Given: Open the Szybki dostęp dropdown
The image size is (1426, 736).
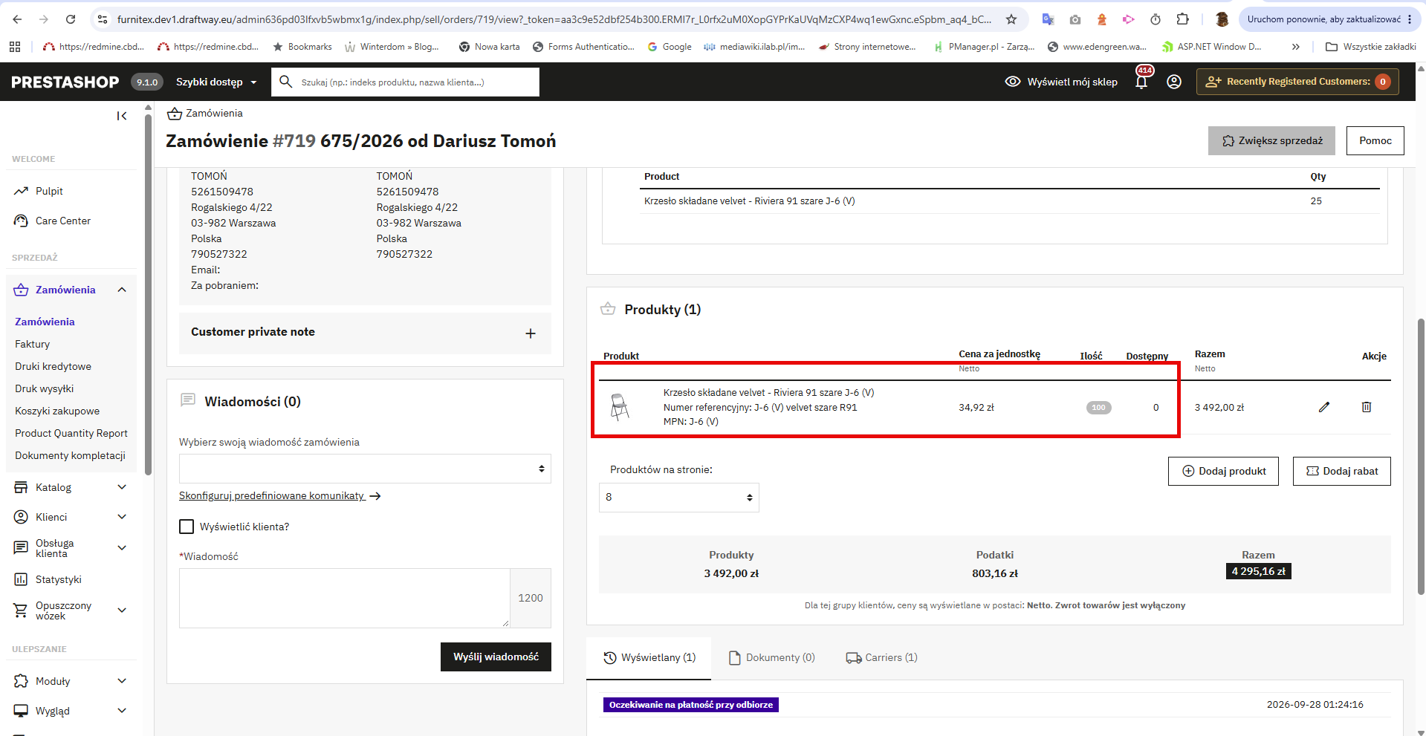Looking at the screenshot, I should 216,82.
